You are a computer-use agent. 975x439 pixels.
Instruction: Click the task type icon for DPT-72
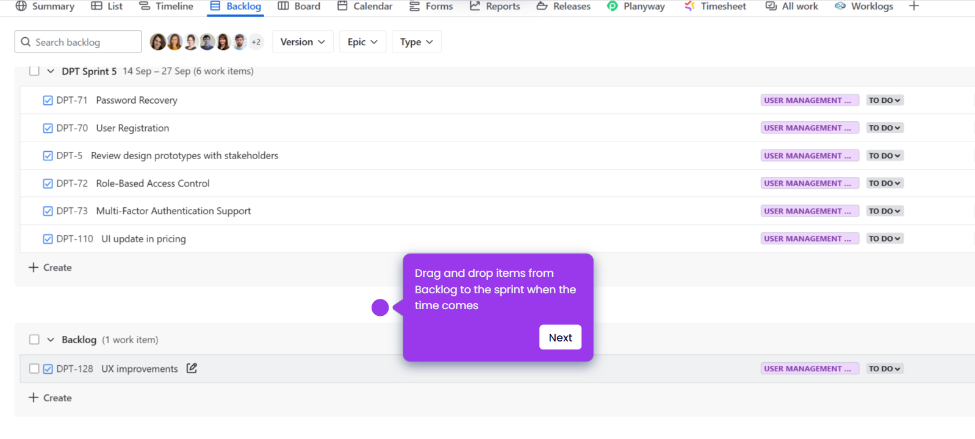click(48, 184)
